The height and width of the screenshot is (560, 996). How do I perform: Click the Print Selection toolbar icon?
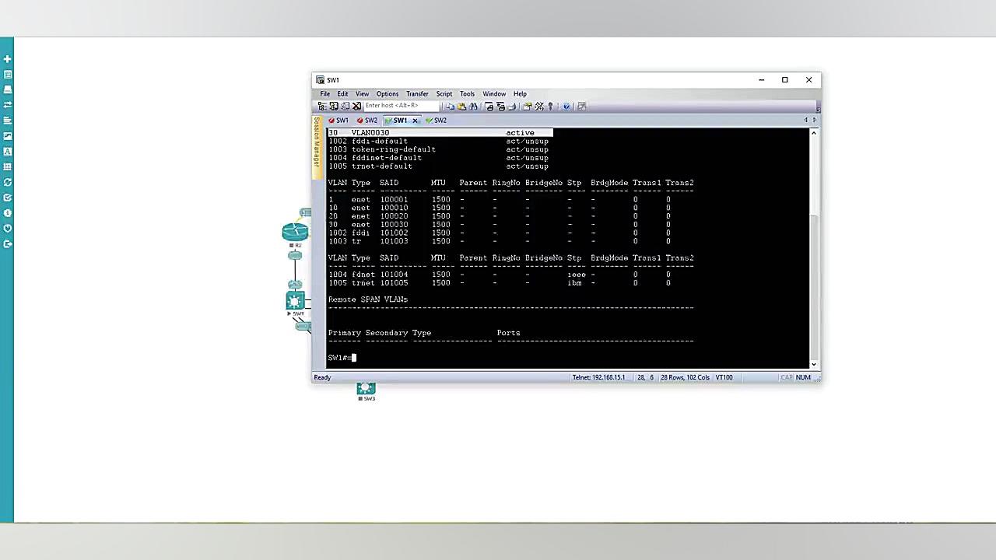point(500,107)
